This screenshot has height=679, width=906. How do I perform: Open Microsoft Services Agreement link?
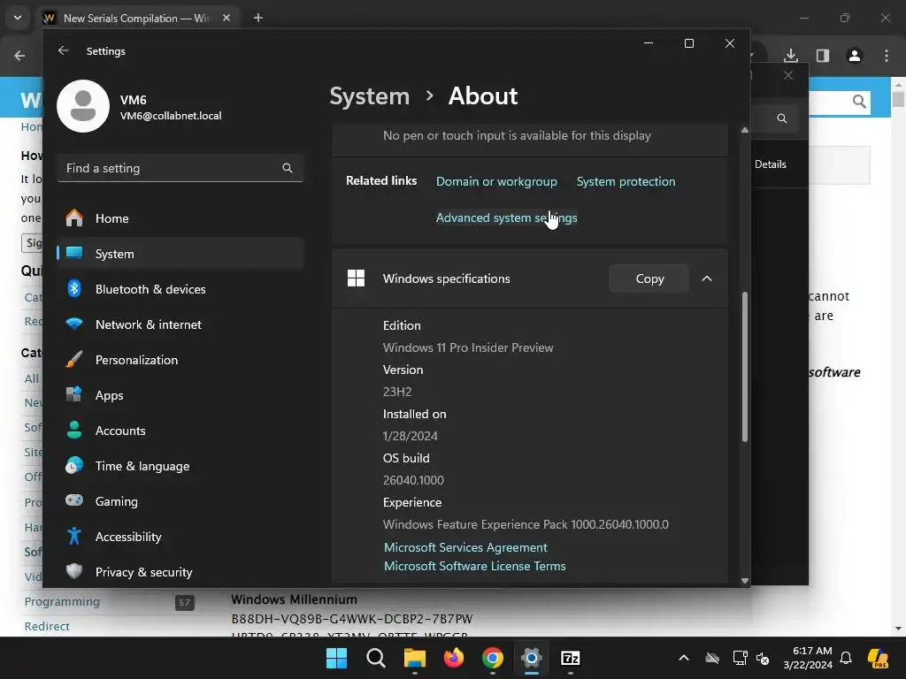pos(465,547)
